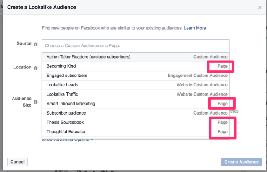Focus the Source audience input field
Viewport: 267px width, 172px height.
(x=135, y=46)
